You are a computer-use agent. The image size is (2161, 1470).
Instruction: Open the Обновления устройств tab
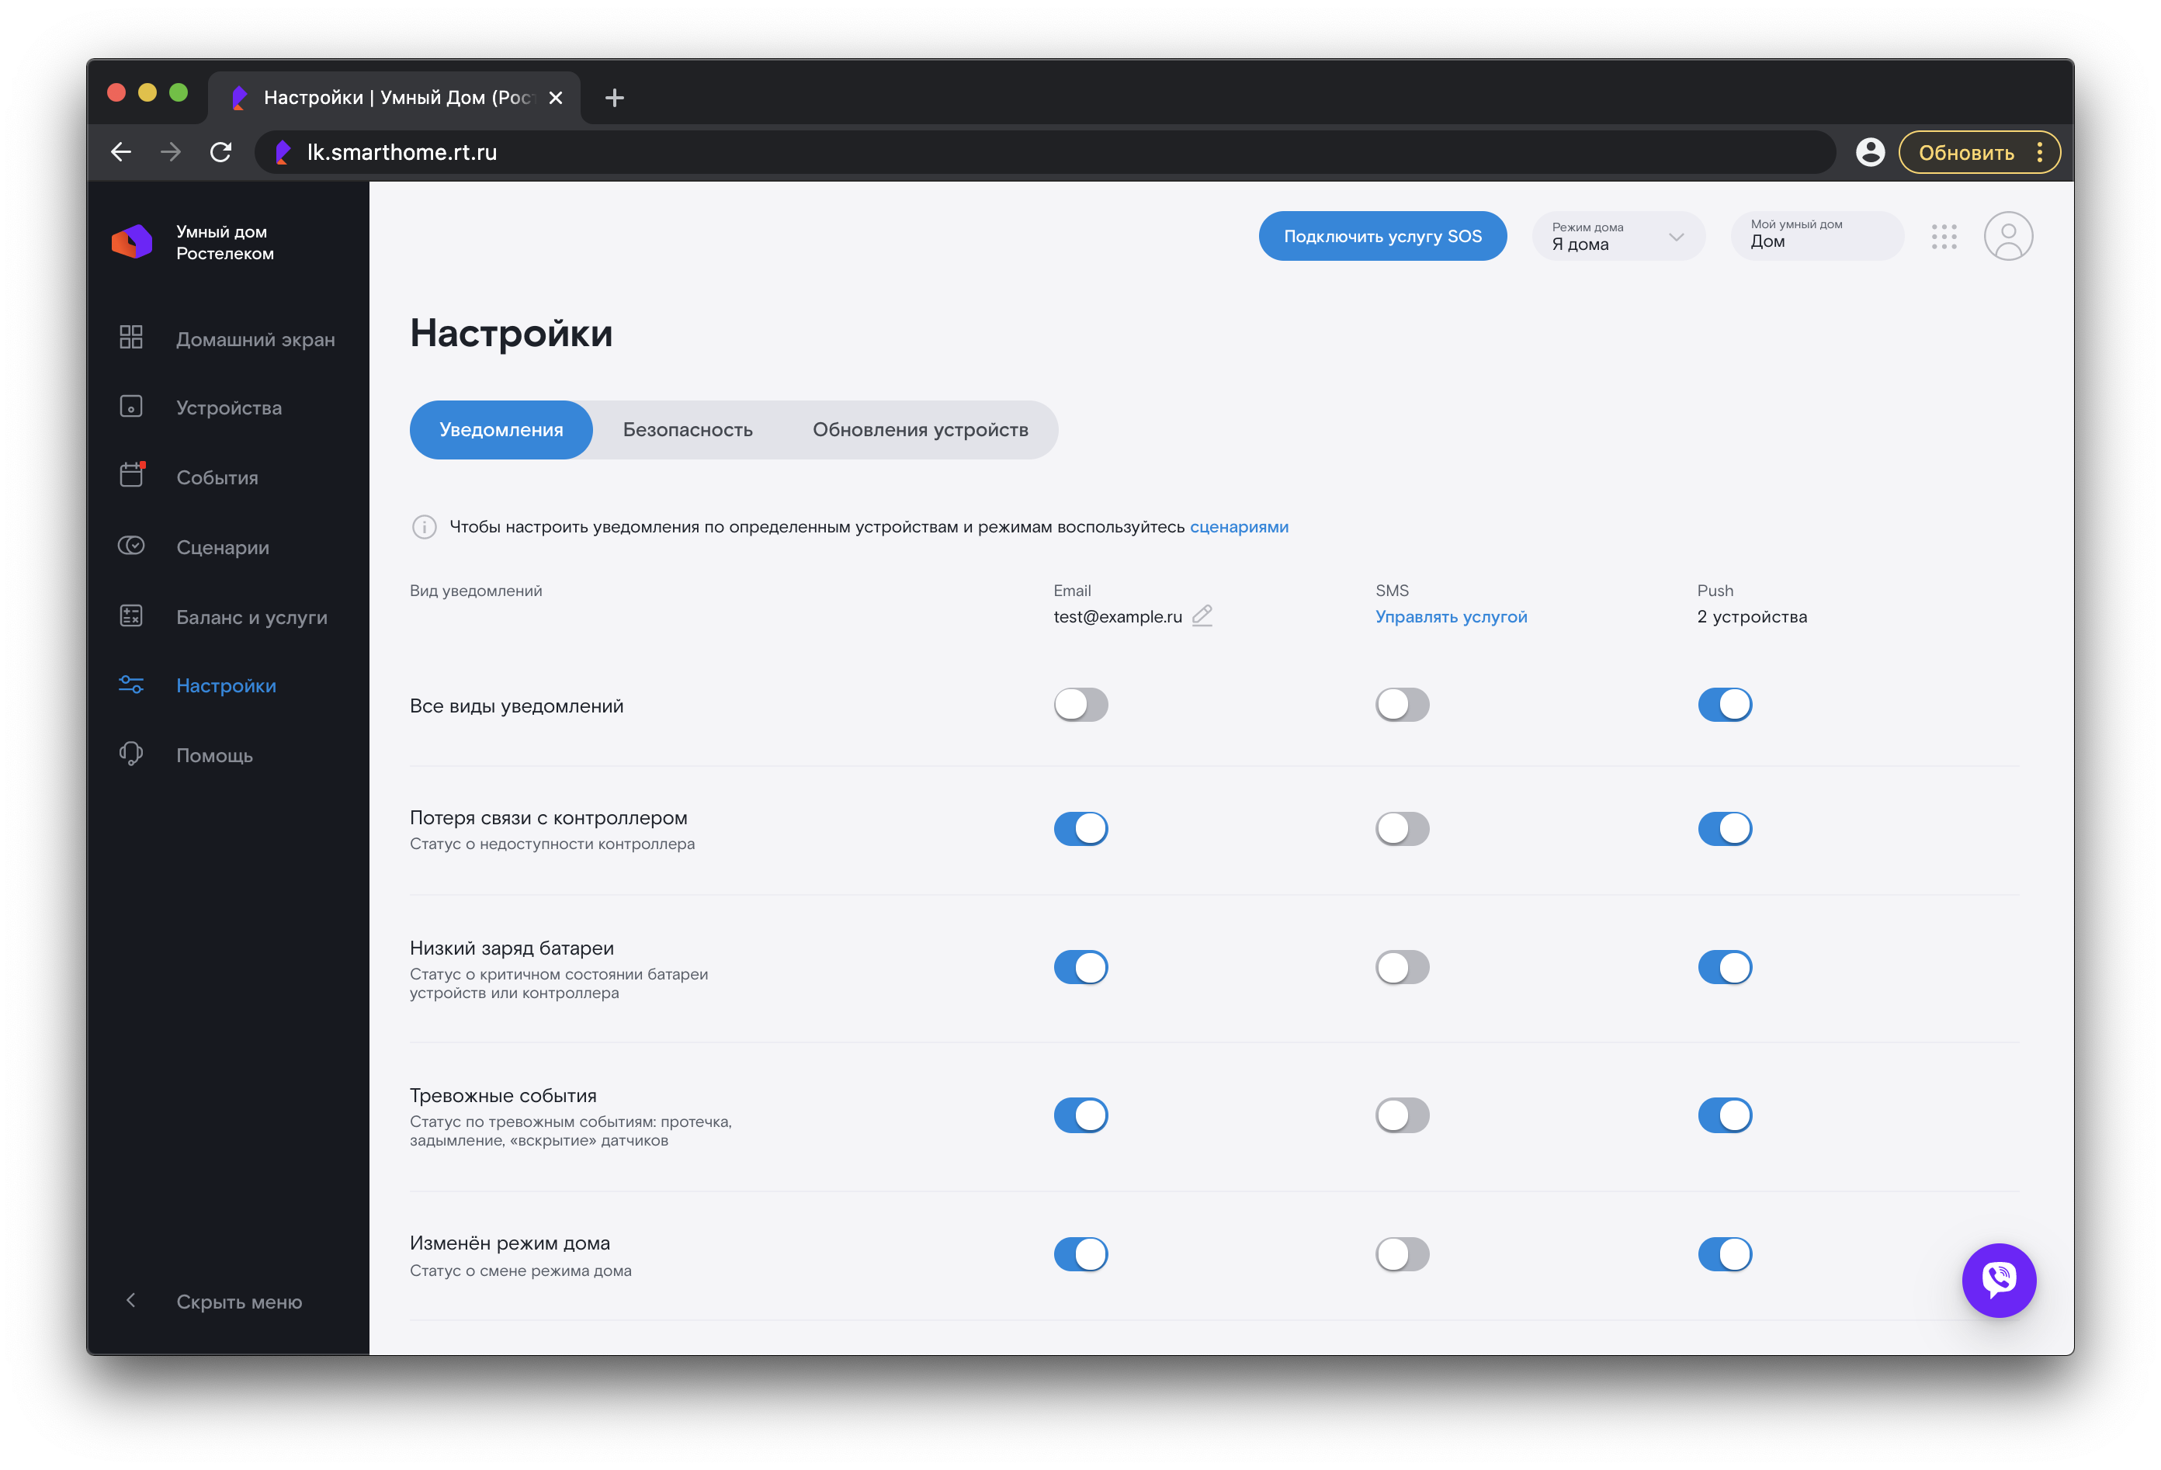coord(920,429)
